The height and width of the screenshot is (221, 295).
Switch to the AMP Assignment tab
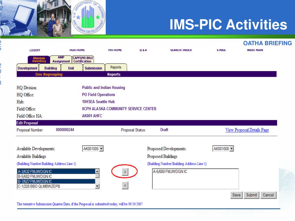point(61,59)
